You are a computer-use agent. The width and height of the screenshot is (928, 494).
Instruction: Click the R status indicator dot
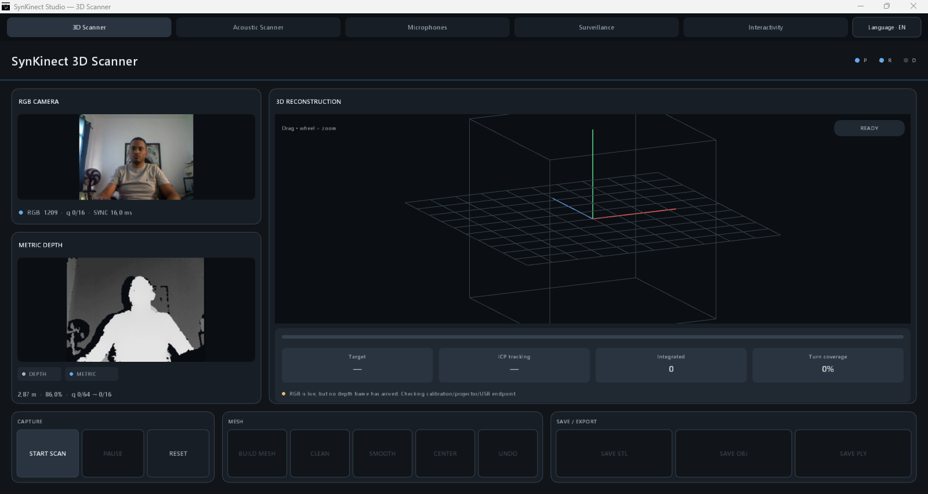(x=882, y=60)
